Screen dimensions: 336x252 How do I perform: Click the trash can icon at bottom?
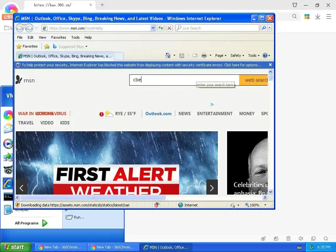288,238
